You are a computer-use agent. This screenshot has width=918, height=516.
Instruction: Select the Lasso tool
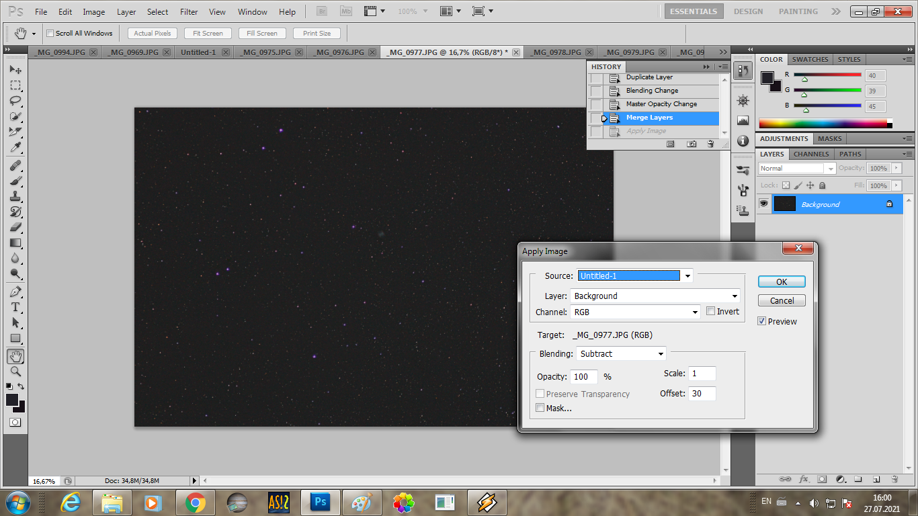pos(15,101)
